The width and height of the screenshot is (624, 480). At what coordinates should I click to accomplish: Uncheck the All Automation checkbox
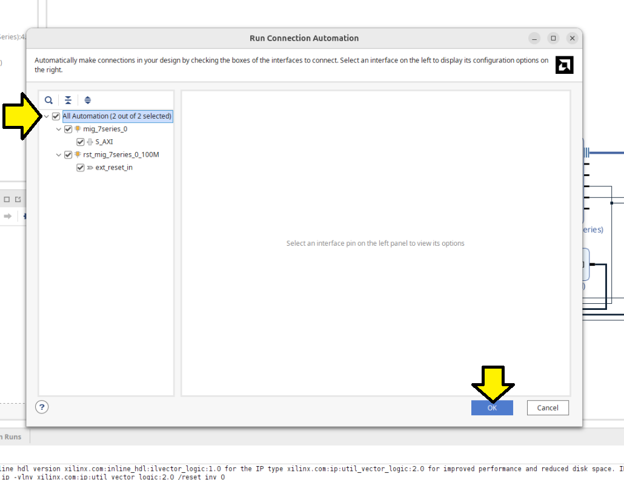(x=56, y=116)
